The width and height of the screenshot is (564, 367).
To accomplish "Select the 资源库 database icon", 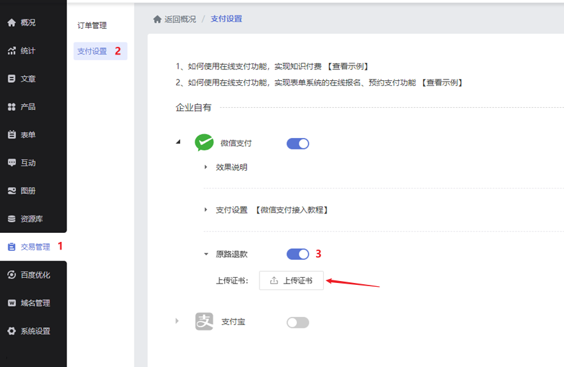I will 12,219.
